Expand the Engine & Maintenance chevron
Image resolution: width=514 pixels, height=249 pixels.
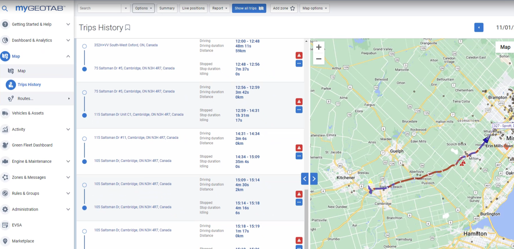[68, 161]
